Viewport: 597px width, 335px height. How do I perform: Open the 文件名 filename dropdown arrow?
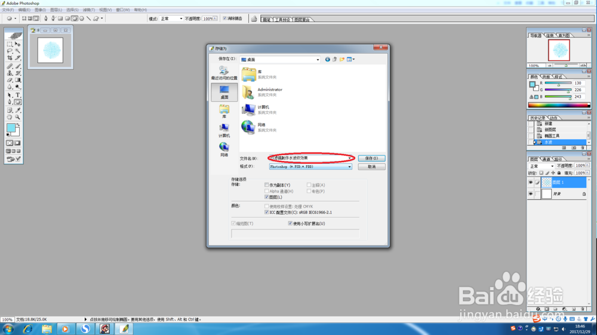pyautogui.click(x=349, y=158)
